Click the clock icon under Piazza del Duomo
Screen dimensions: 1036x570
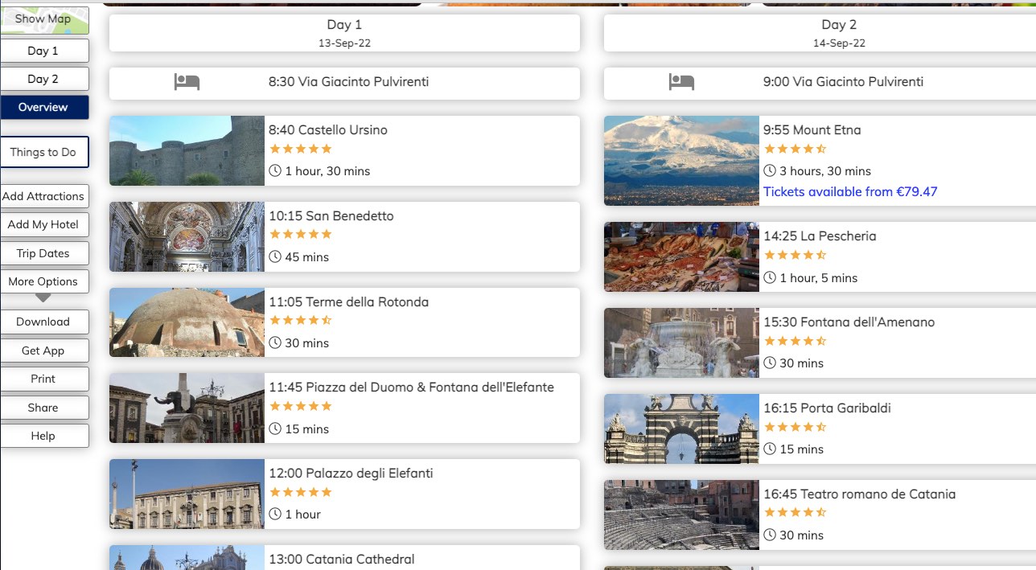tap(275, 429)
